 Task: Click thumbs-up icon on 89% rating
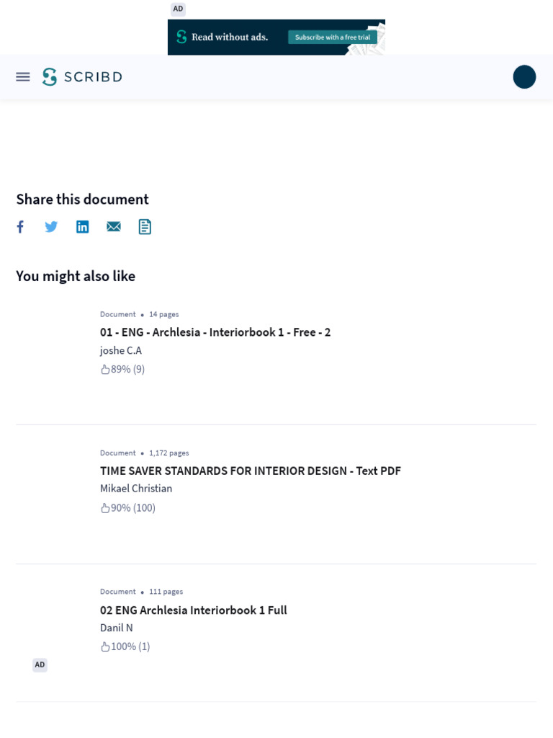(105, 370)
